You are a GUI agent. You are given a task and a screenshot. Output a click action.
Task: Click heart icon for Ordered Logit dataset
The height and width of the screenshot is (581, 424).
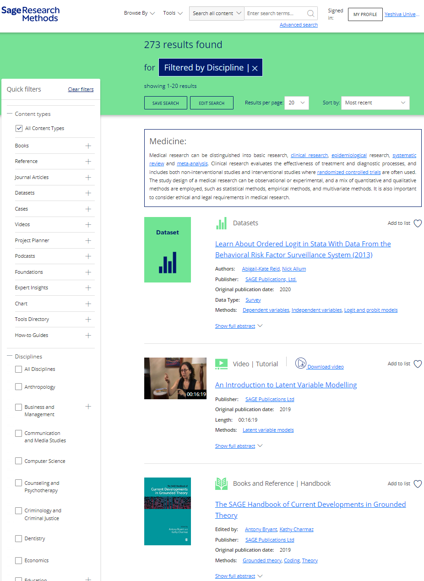418,223
